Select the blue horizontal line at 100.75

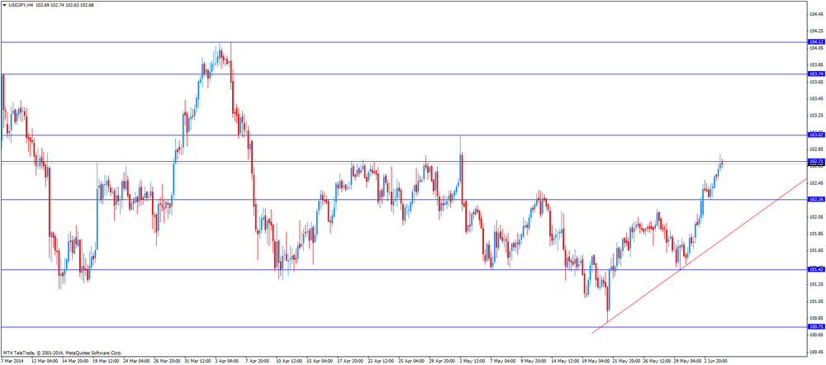tap(404, 326)
